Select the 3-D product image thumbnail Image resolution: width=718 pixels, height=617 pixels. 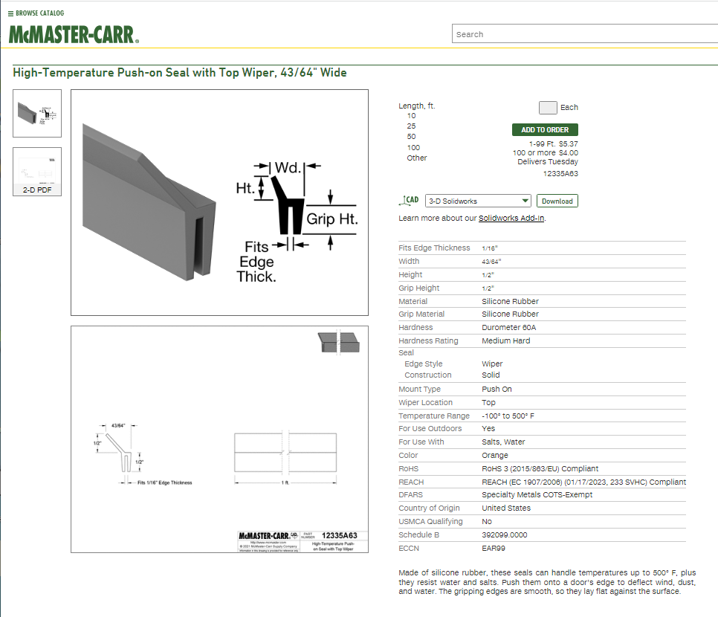[x=37, y=113]
